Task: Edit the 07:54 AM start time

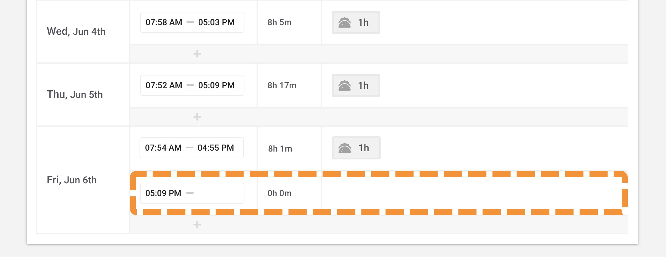Action: click(x=163, y=148)
